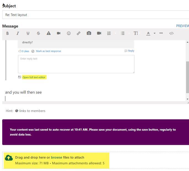Click the PREVIEW tab link
189x171 pixels.
tap(182, 26)
